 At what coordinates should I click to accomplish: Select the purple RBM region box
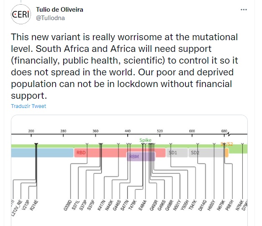[141, 157]
